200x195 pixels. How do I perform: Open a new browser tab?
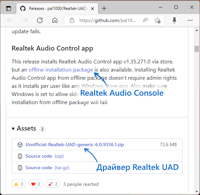coord(104,8)
